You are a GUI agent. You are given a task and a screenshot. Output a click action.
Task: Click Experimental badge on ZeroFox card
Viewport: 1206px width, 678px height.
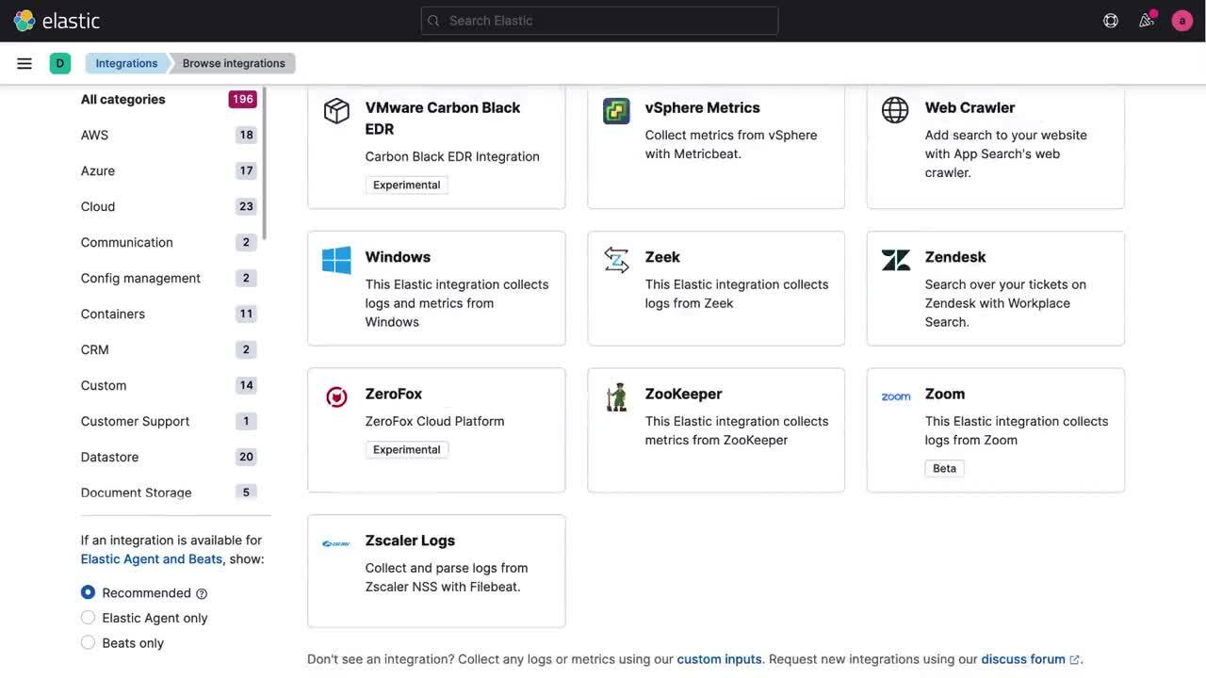click(x=406, y=449)
